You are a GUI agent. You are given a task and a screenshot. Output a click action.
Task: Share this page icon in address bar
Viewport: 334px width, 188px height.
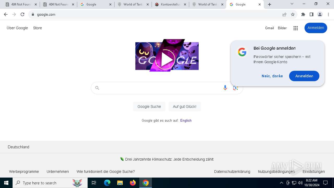284,14
